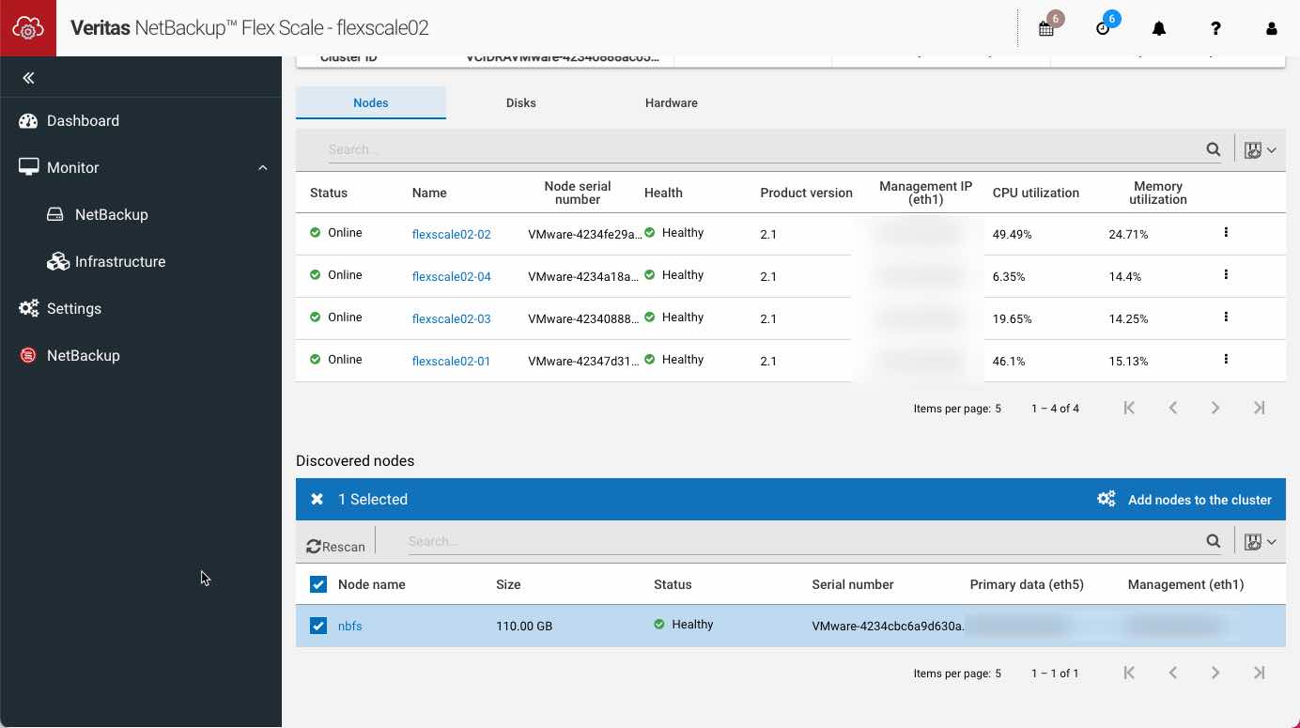1300x728 pixels.
Task: Collapse the Monitor menu chevron
Action: click(x=263, y=167)
